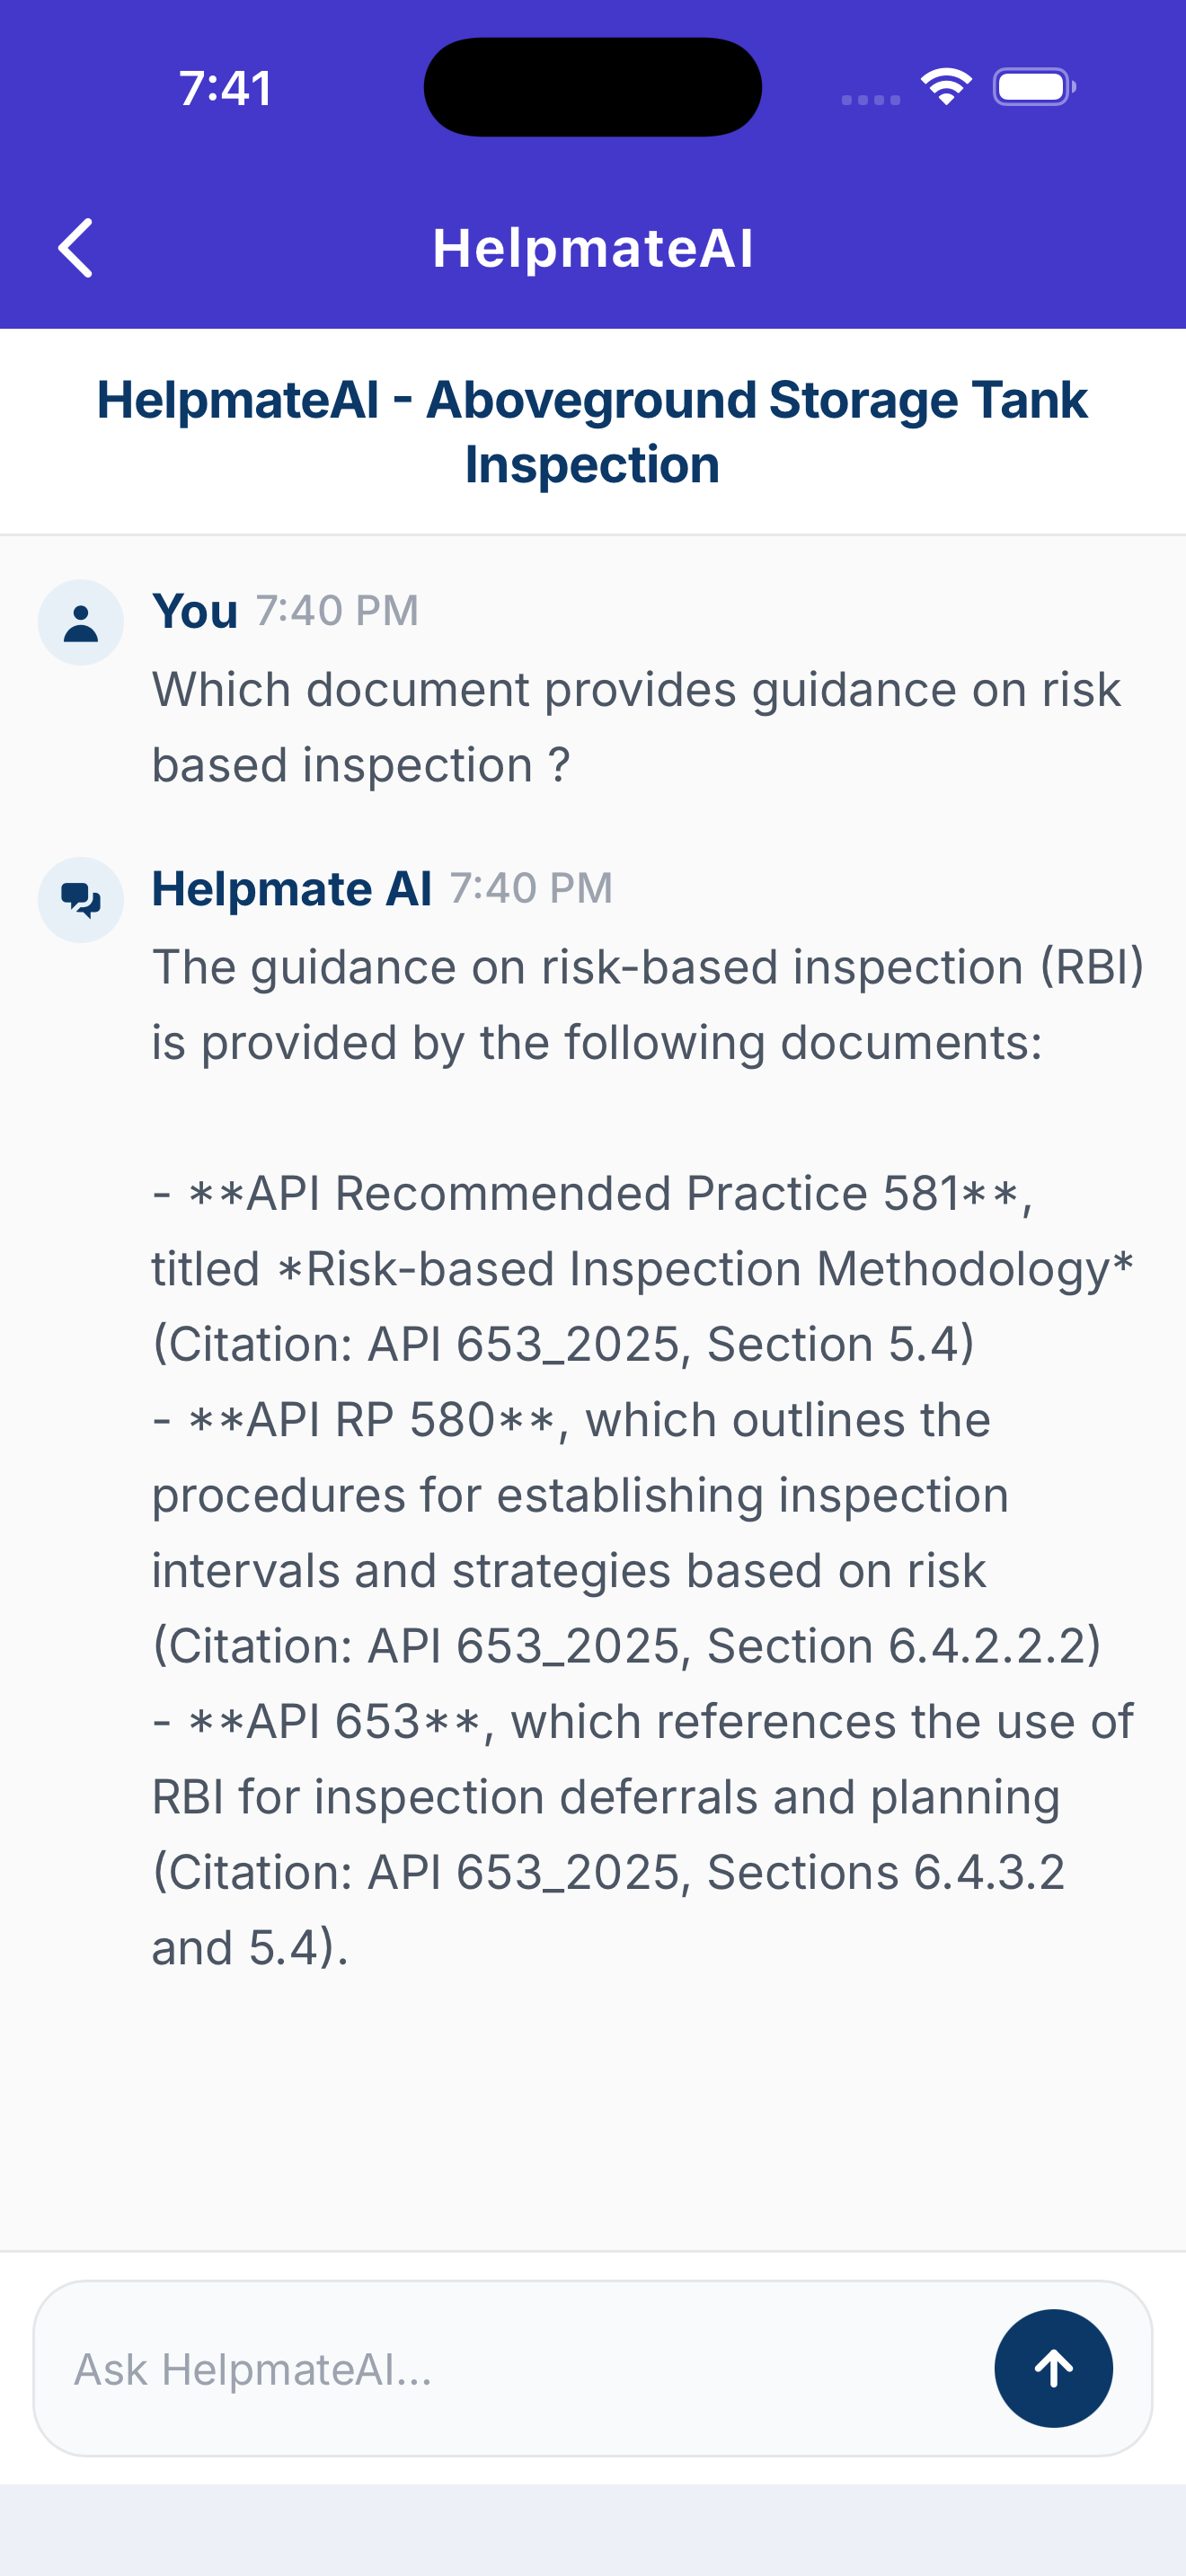Screen dimensions: 1186x2576
Task: Tap the send arrow button
Action: (1053, 2367)
